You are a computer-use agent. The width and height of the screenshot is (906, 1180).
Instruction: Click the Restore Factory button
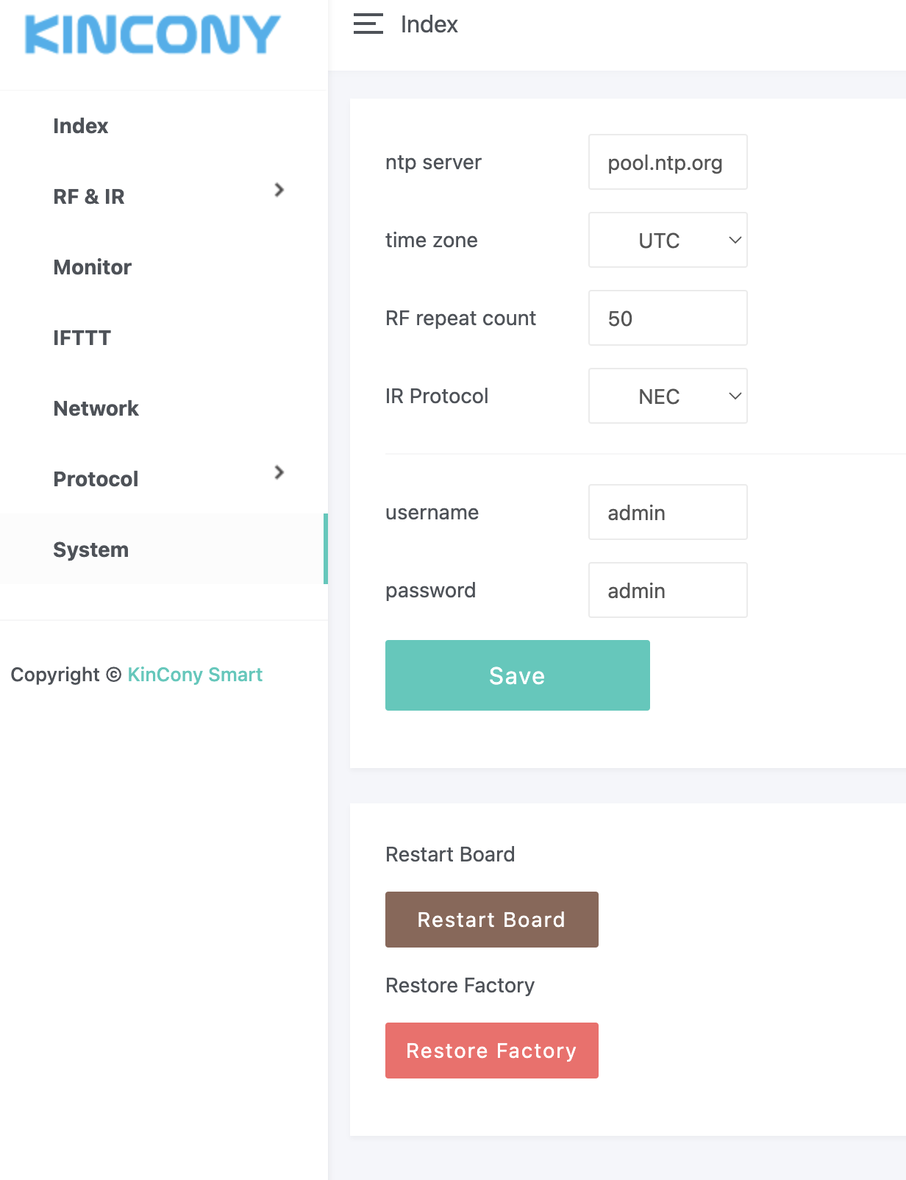tap(491, 1051)
